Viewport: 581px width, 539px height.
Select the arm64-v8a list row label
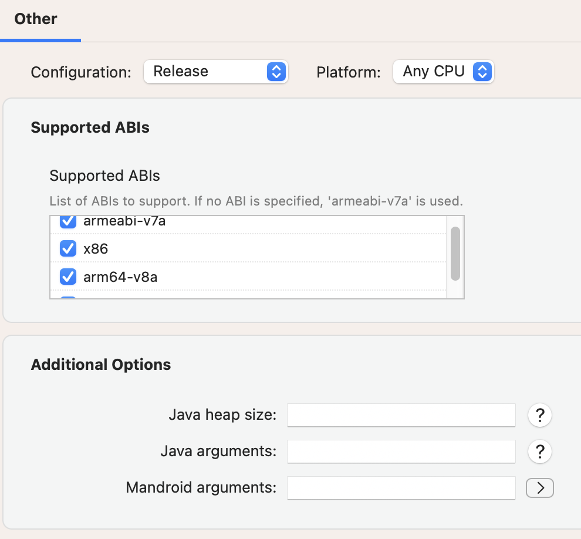tap(120, 277)
